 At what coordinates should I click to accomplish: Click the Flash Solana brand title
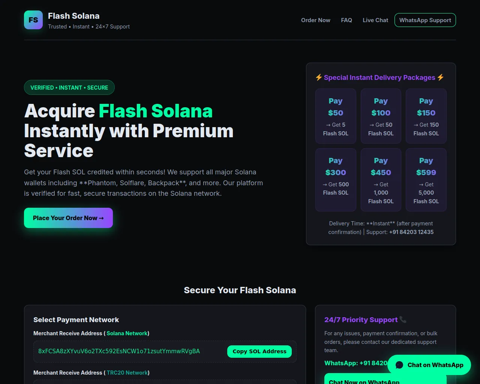click(73, 16)
